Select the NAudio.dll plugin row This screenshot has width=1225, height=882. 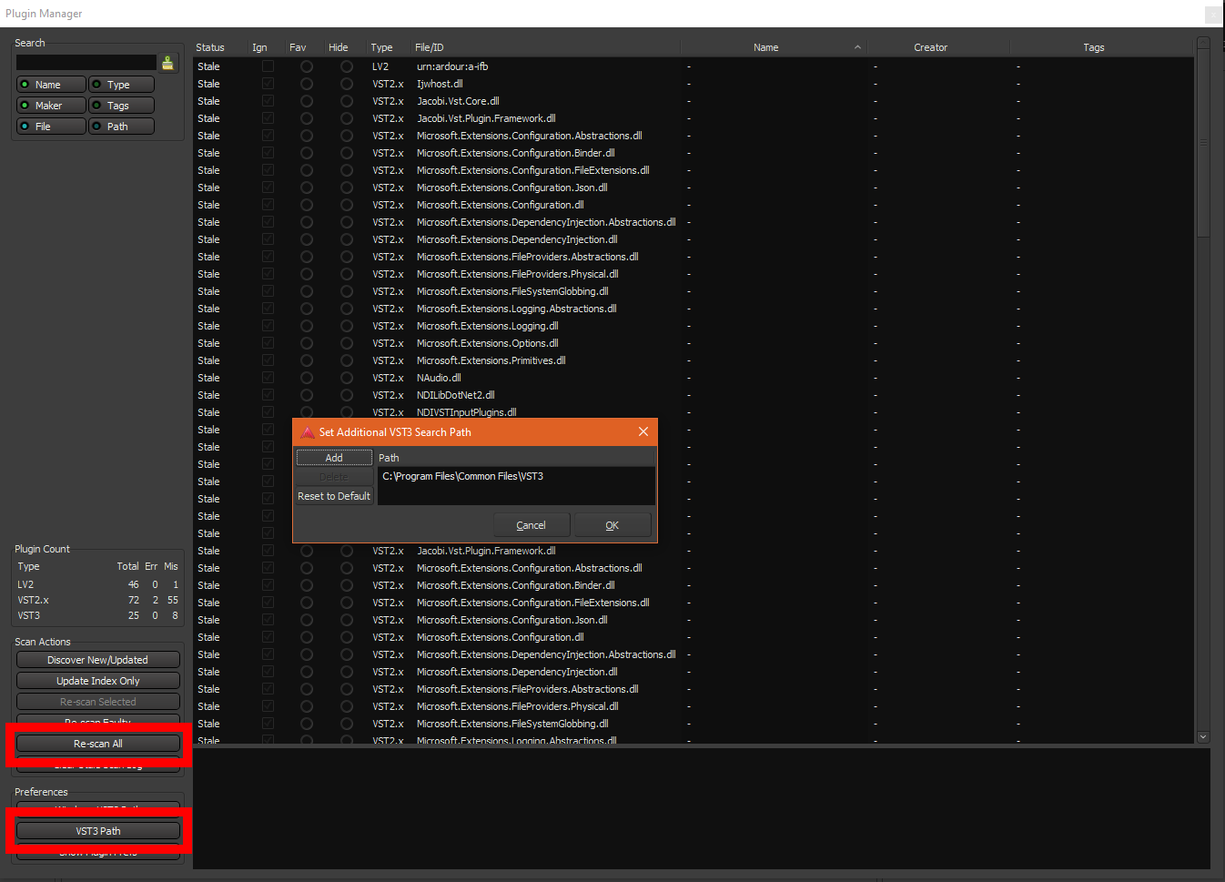[693, 378]
